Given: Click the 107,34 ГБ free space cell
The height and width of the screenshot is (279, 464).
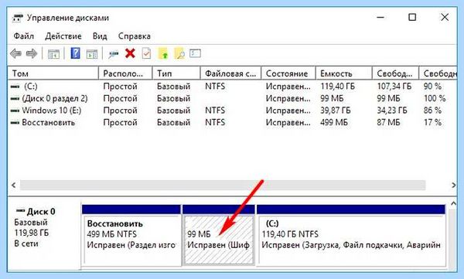Looking at the screenshot, I should (394, 87).
